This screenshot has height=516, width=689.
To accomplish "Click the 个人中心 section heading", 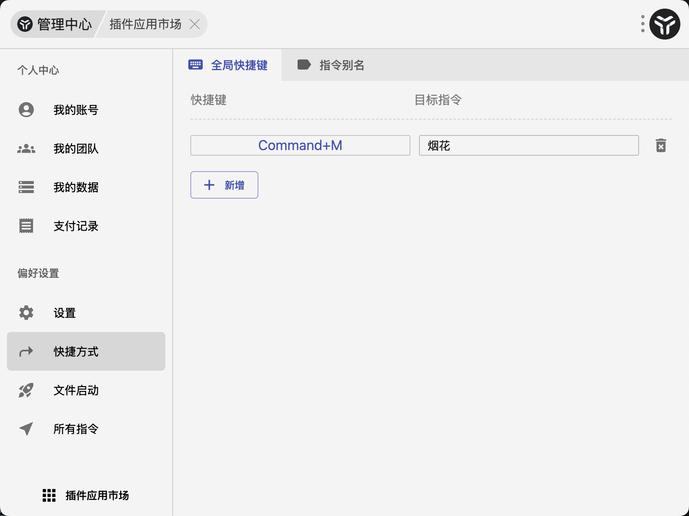I will pyautogui.click(x=38, y=70).
